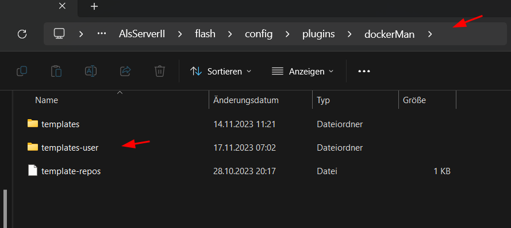Select the template-repos file
The height and width of the screenshot is (228, 511).
coord(71,171)
